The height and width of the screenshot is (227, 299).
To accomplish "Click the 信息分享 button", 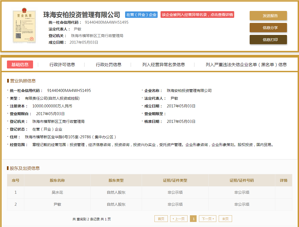I will (268, 28).
